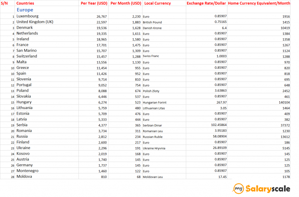This screenshot has width=299, height=197.
Task: Click the Ukraine Hryvnia currency cell
Action: 154,148
